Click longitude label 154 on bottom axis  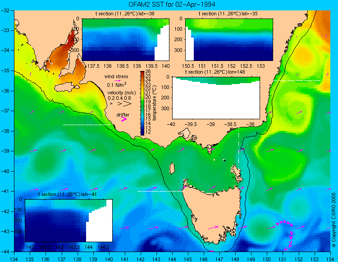(x=330, y=259)
